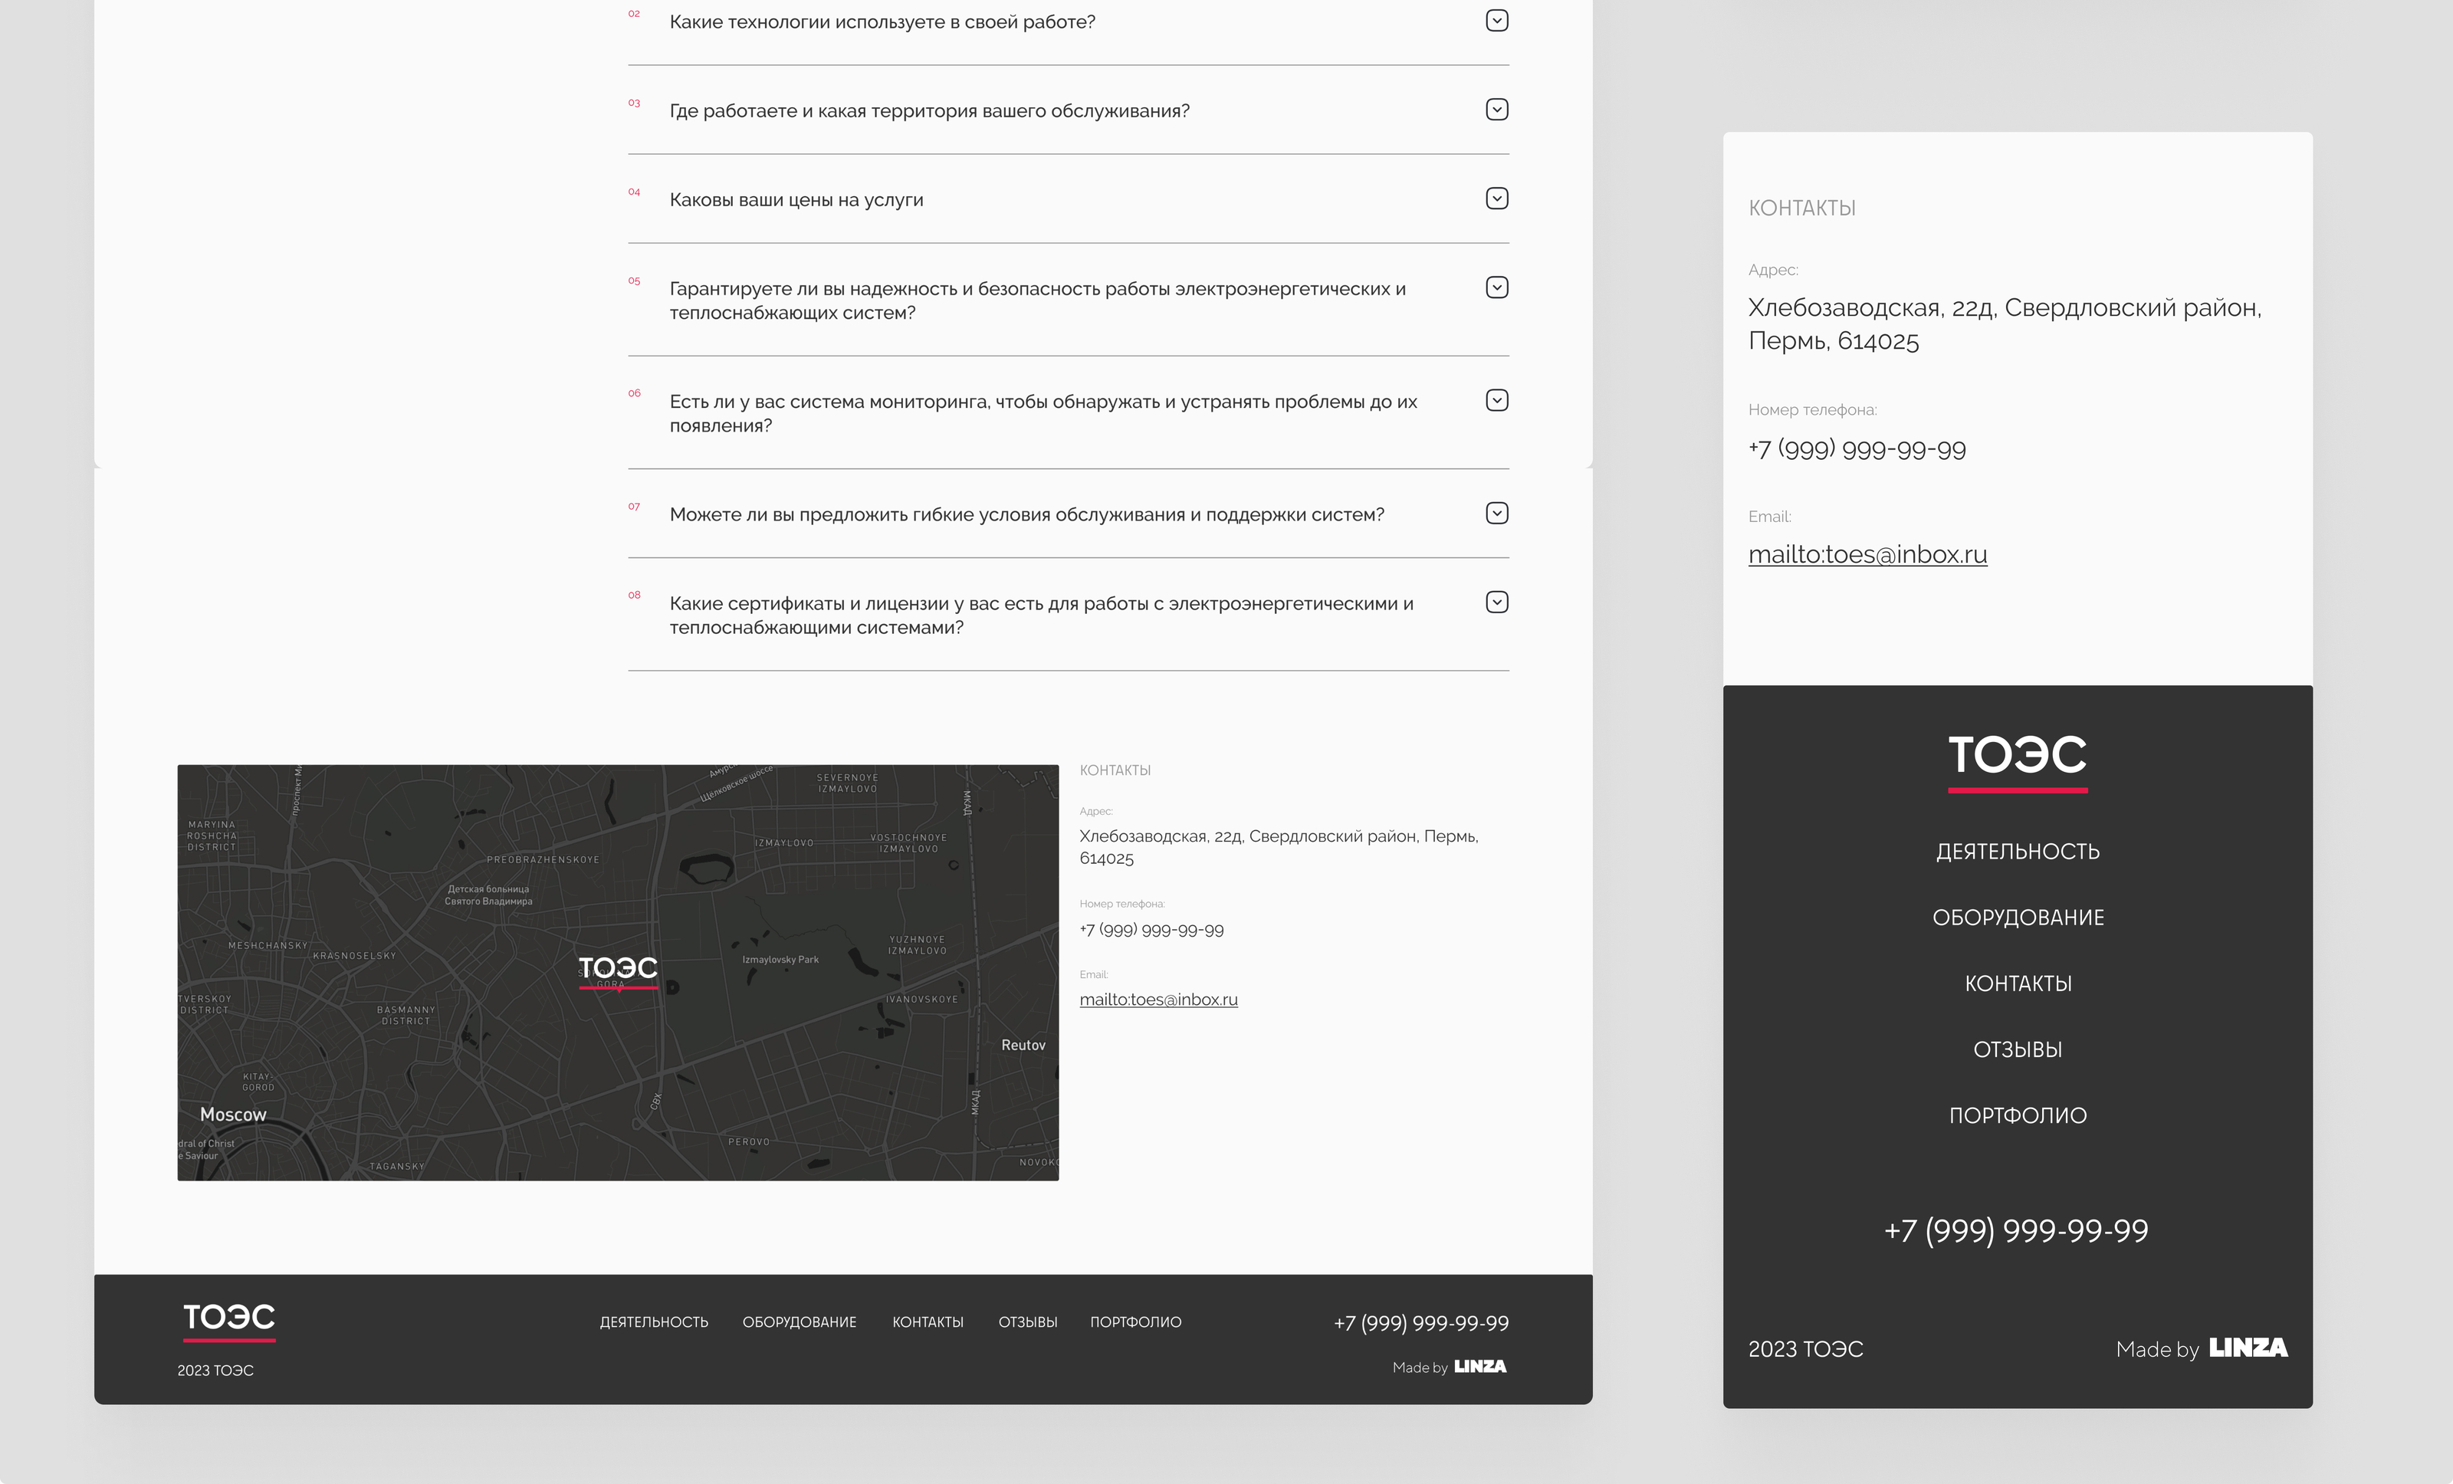Expand the technologies question chevron
Screen dimensions: 2453x1484
(1496, 21)
